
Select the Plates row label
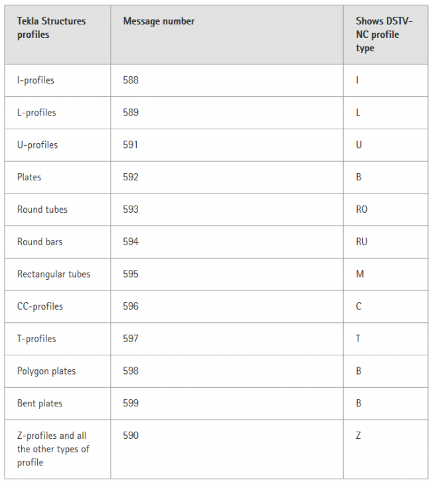29,177
